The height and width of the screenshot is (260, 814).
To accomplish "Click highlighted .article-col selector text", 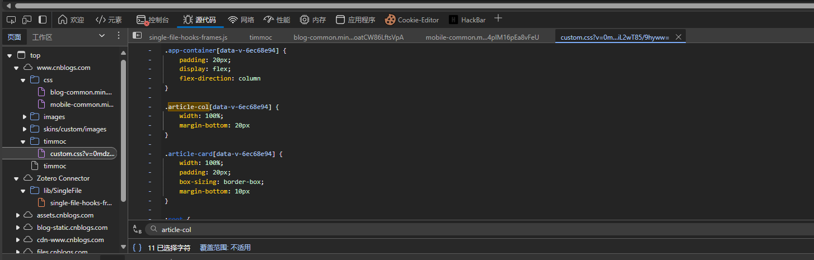I will (x=189, y=107).
